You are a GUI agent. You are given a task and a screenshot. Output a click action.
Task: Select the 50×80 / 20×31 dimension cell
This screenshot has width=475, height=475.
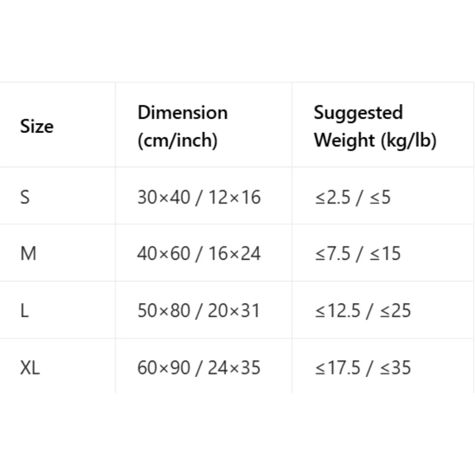coord(204,310)
